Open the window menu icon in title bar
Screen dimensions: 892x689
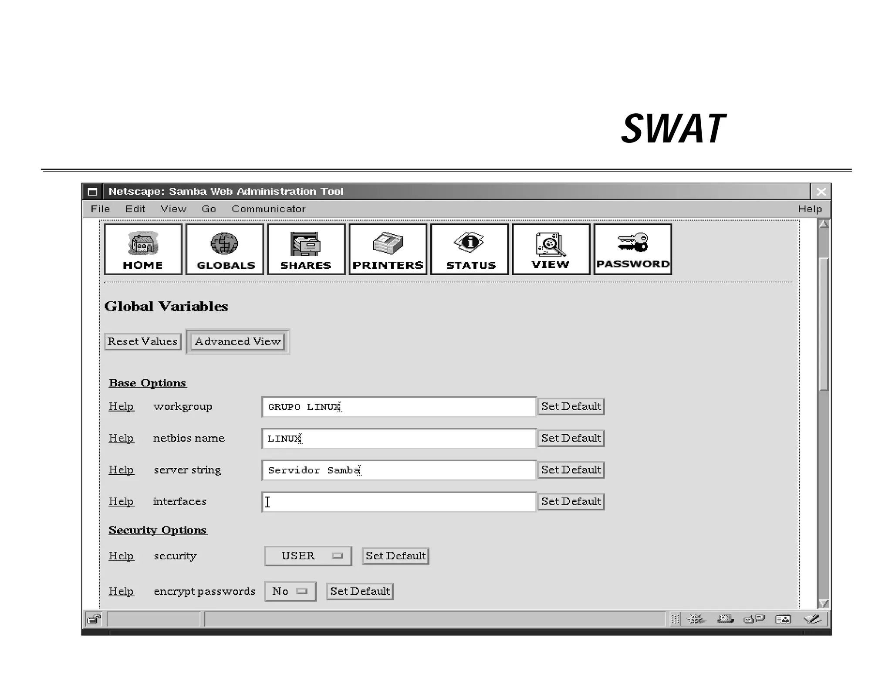tap(92, 192)
